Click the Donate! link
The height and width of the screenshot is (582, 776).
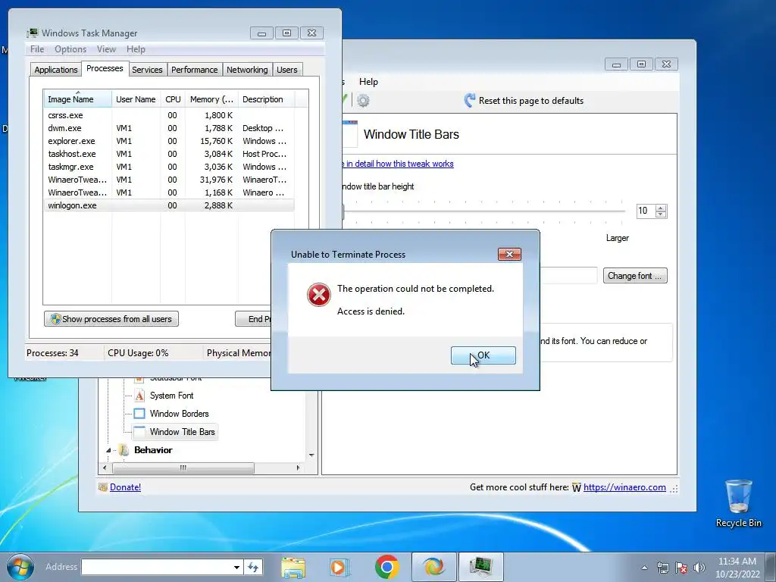click(x=125, y=487)
